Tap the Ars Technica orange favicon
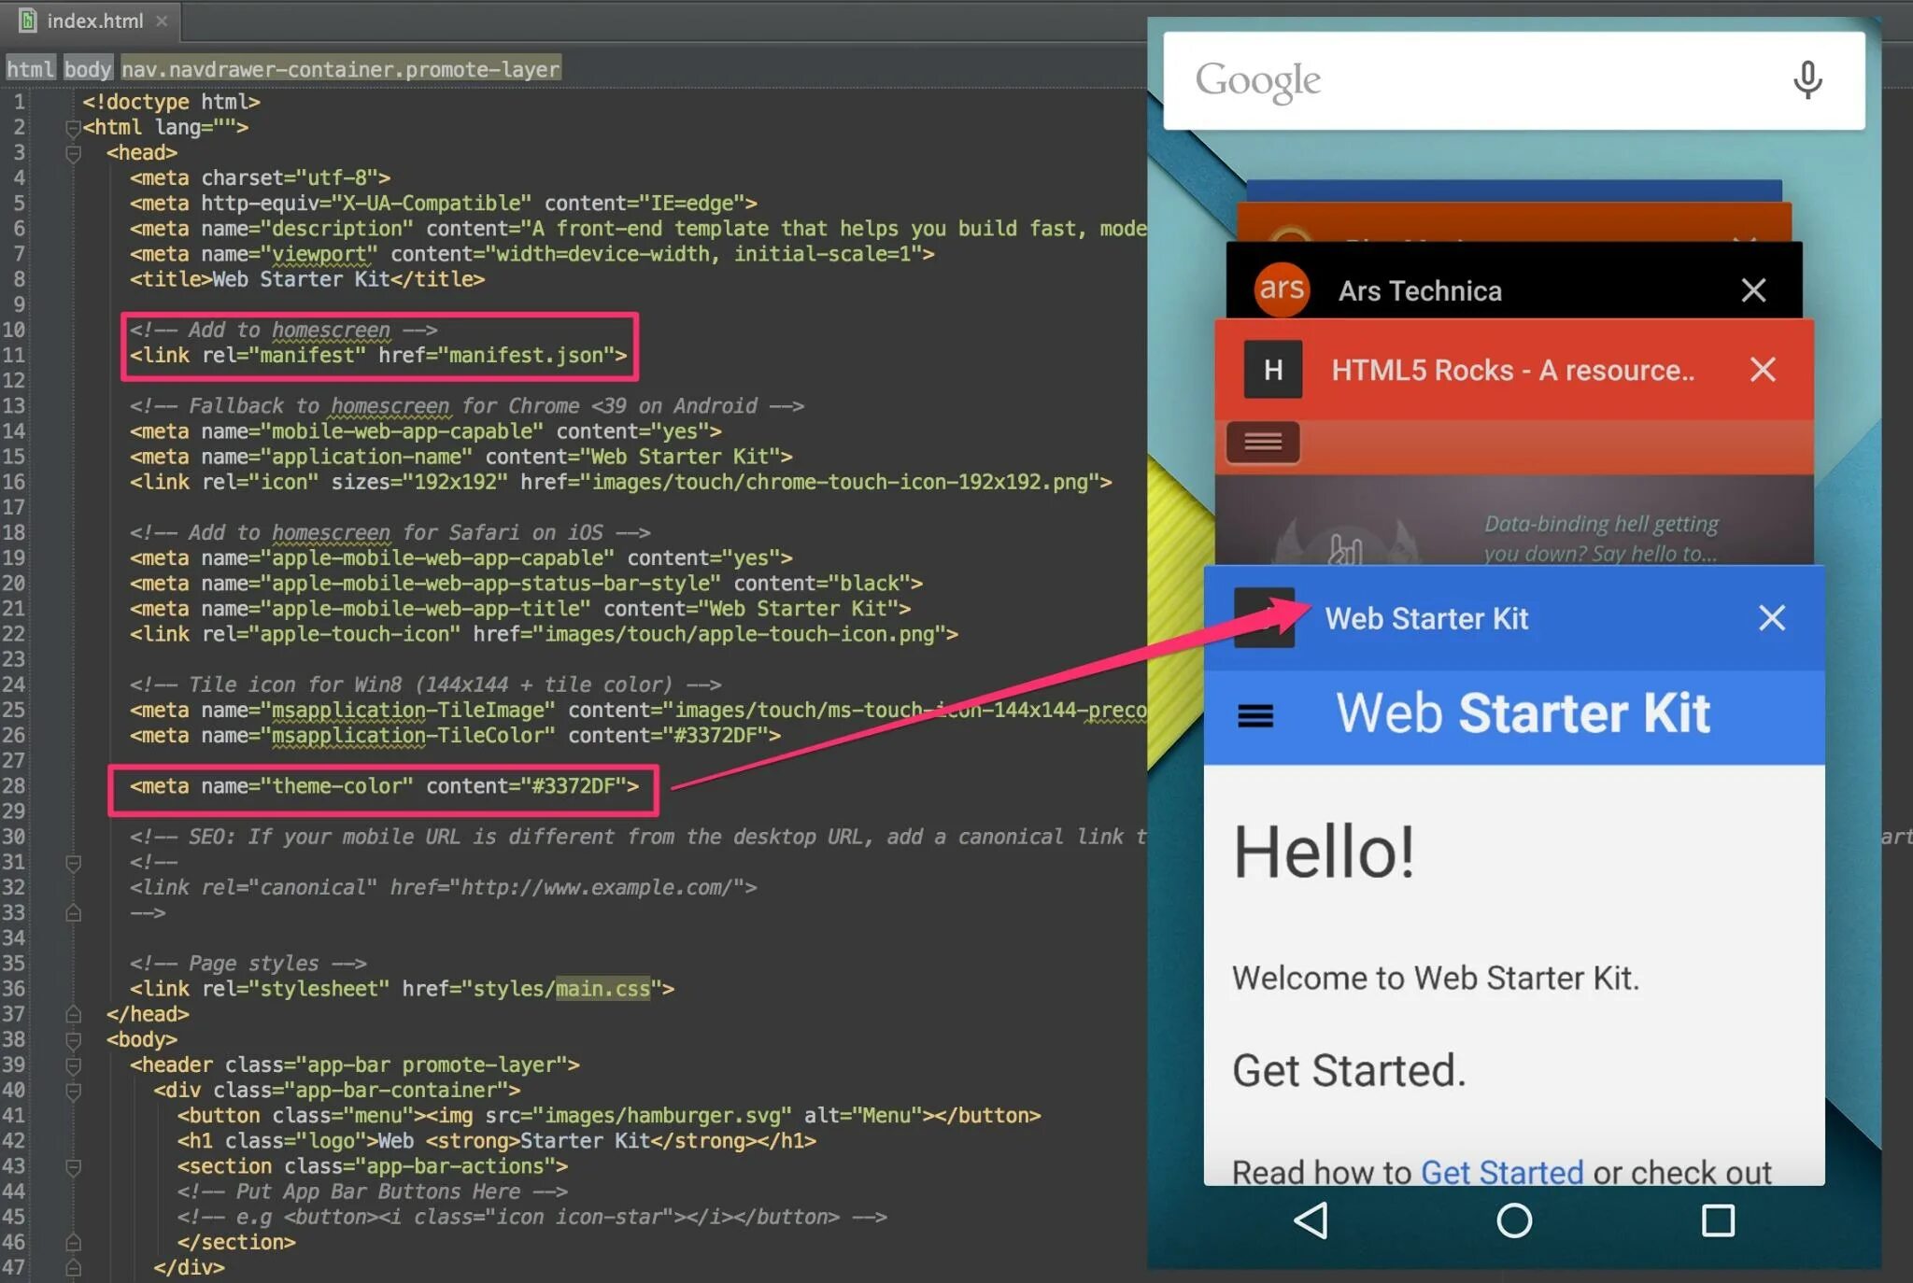Viewport: 1913px width, 1283px height. [1281, 289]
